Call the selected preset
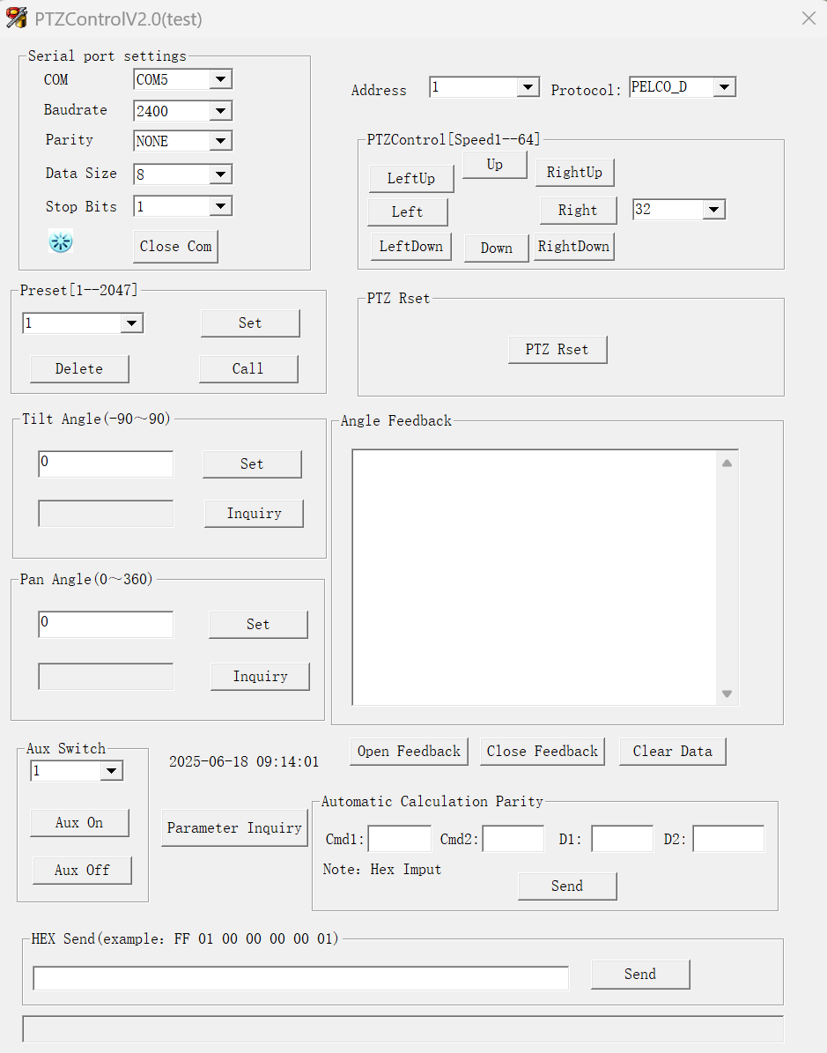 [248, 369]
